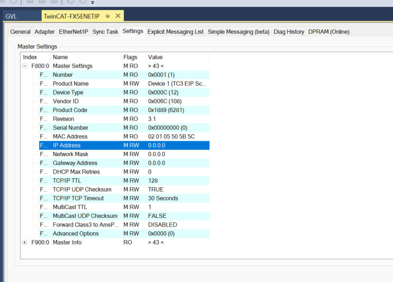This screenshot has width=393, height=282.
Task: Switch to the GVL document tab
Action: 11,16
